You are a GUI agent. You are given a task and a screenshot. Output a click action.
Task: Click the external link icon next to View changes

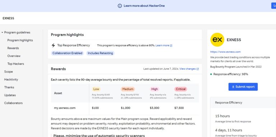point(198,69)
